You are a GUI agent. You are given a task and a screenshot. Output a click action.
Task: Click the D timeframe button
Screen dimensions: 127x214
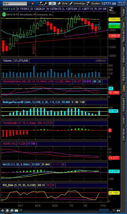point(52,4)
